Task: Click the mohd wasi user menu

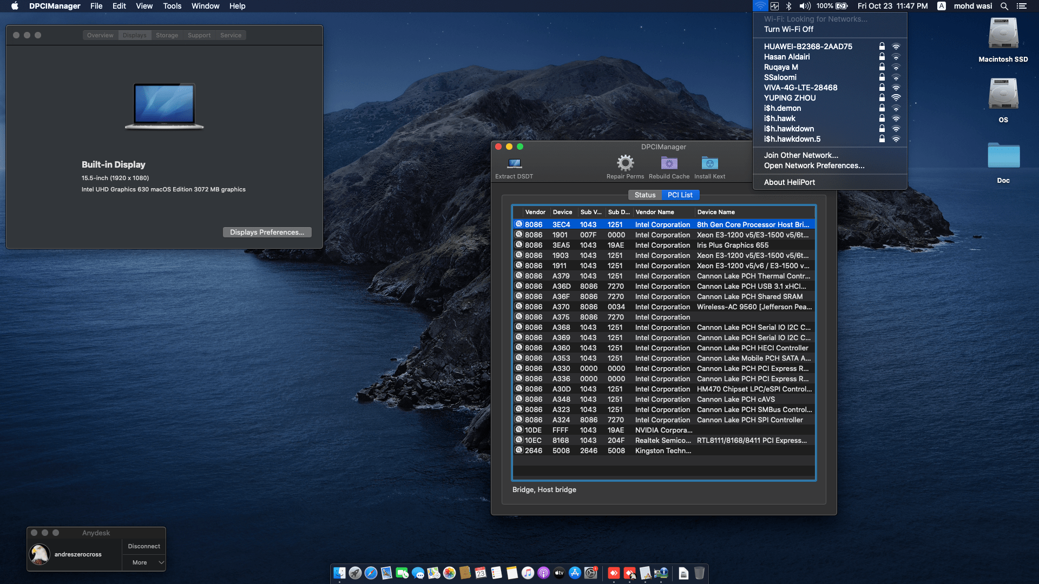Action: coord(972,6)
